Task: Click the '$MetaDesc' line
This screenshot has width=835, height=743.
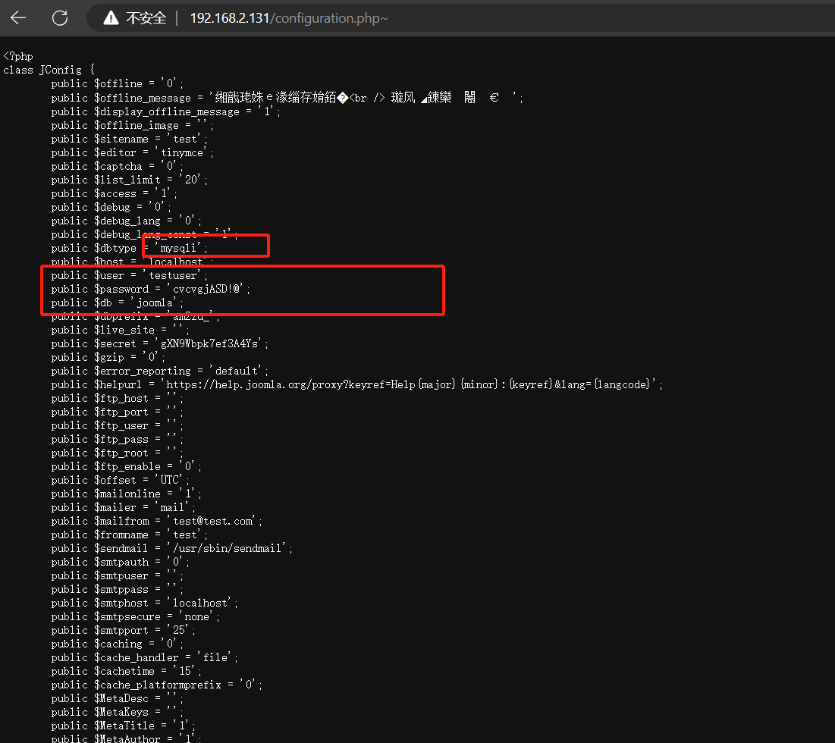Action: [x=117, y=698]
